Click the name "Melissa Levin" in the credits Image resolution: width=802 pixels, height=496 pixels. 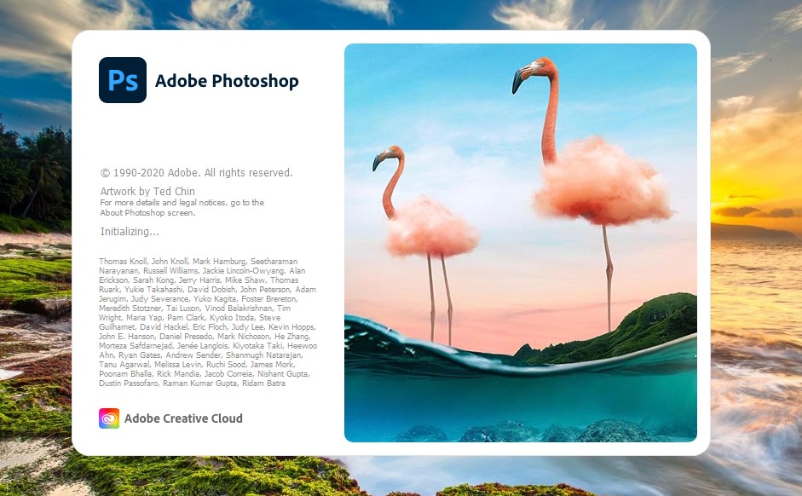(x=178, y=365)
